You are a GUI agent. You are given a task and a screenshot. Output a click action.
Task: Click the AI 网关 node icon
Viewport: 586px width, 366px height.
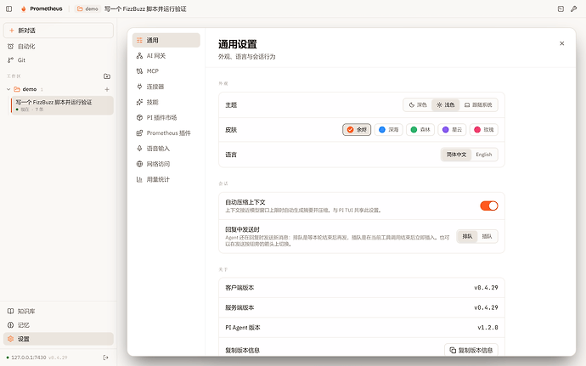pyautogui.click(x=139, y=56)
